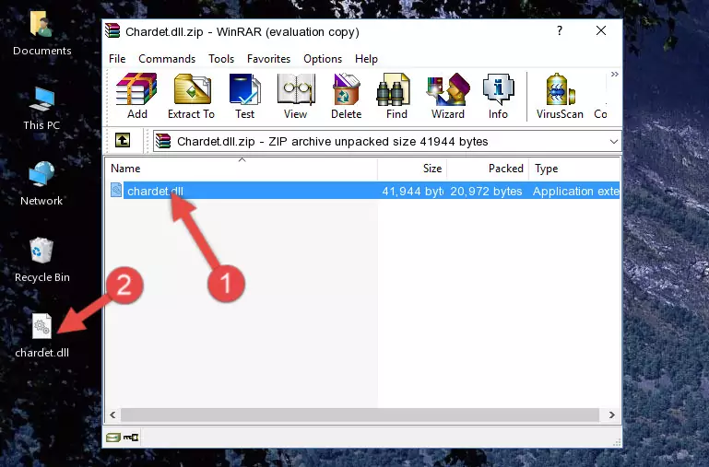This screenshot has height=467, width=709.
Task: Sort by Size column header
Action: pos(412,169)
